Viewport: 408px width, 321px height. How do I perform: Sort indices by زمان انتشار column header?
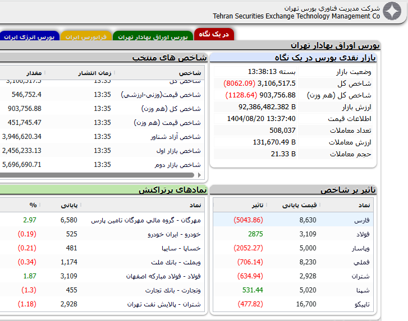pyautogui.click(x=95, y=73)
